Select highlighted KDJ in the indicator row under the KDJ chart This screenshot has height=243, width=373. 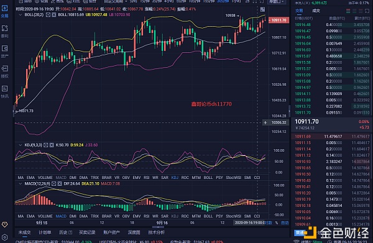(175, 178)
